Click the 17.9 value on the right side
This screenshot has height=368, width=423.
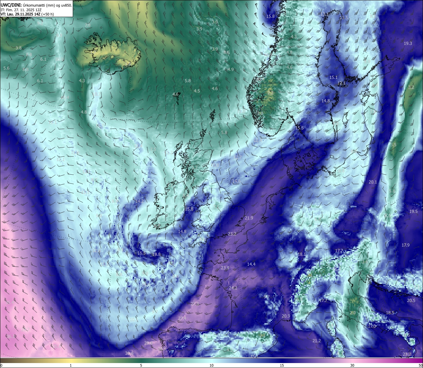coord(405,245)
